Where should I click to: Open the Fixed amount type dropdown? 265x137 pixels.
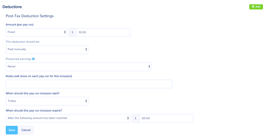point(36,32)
